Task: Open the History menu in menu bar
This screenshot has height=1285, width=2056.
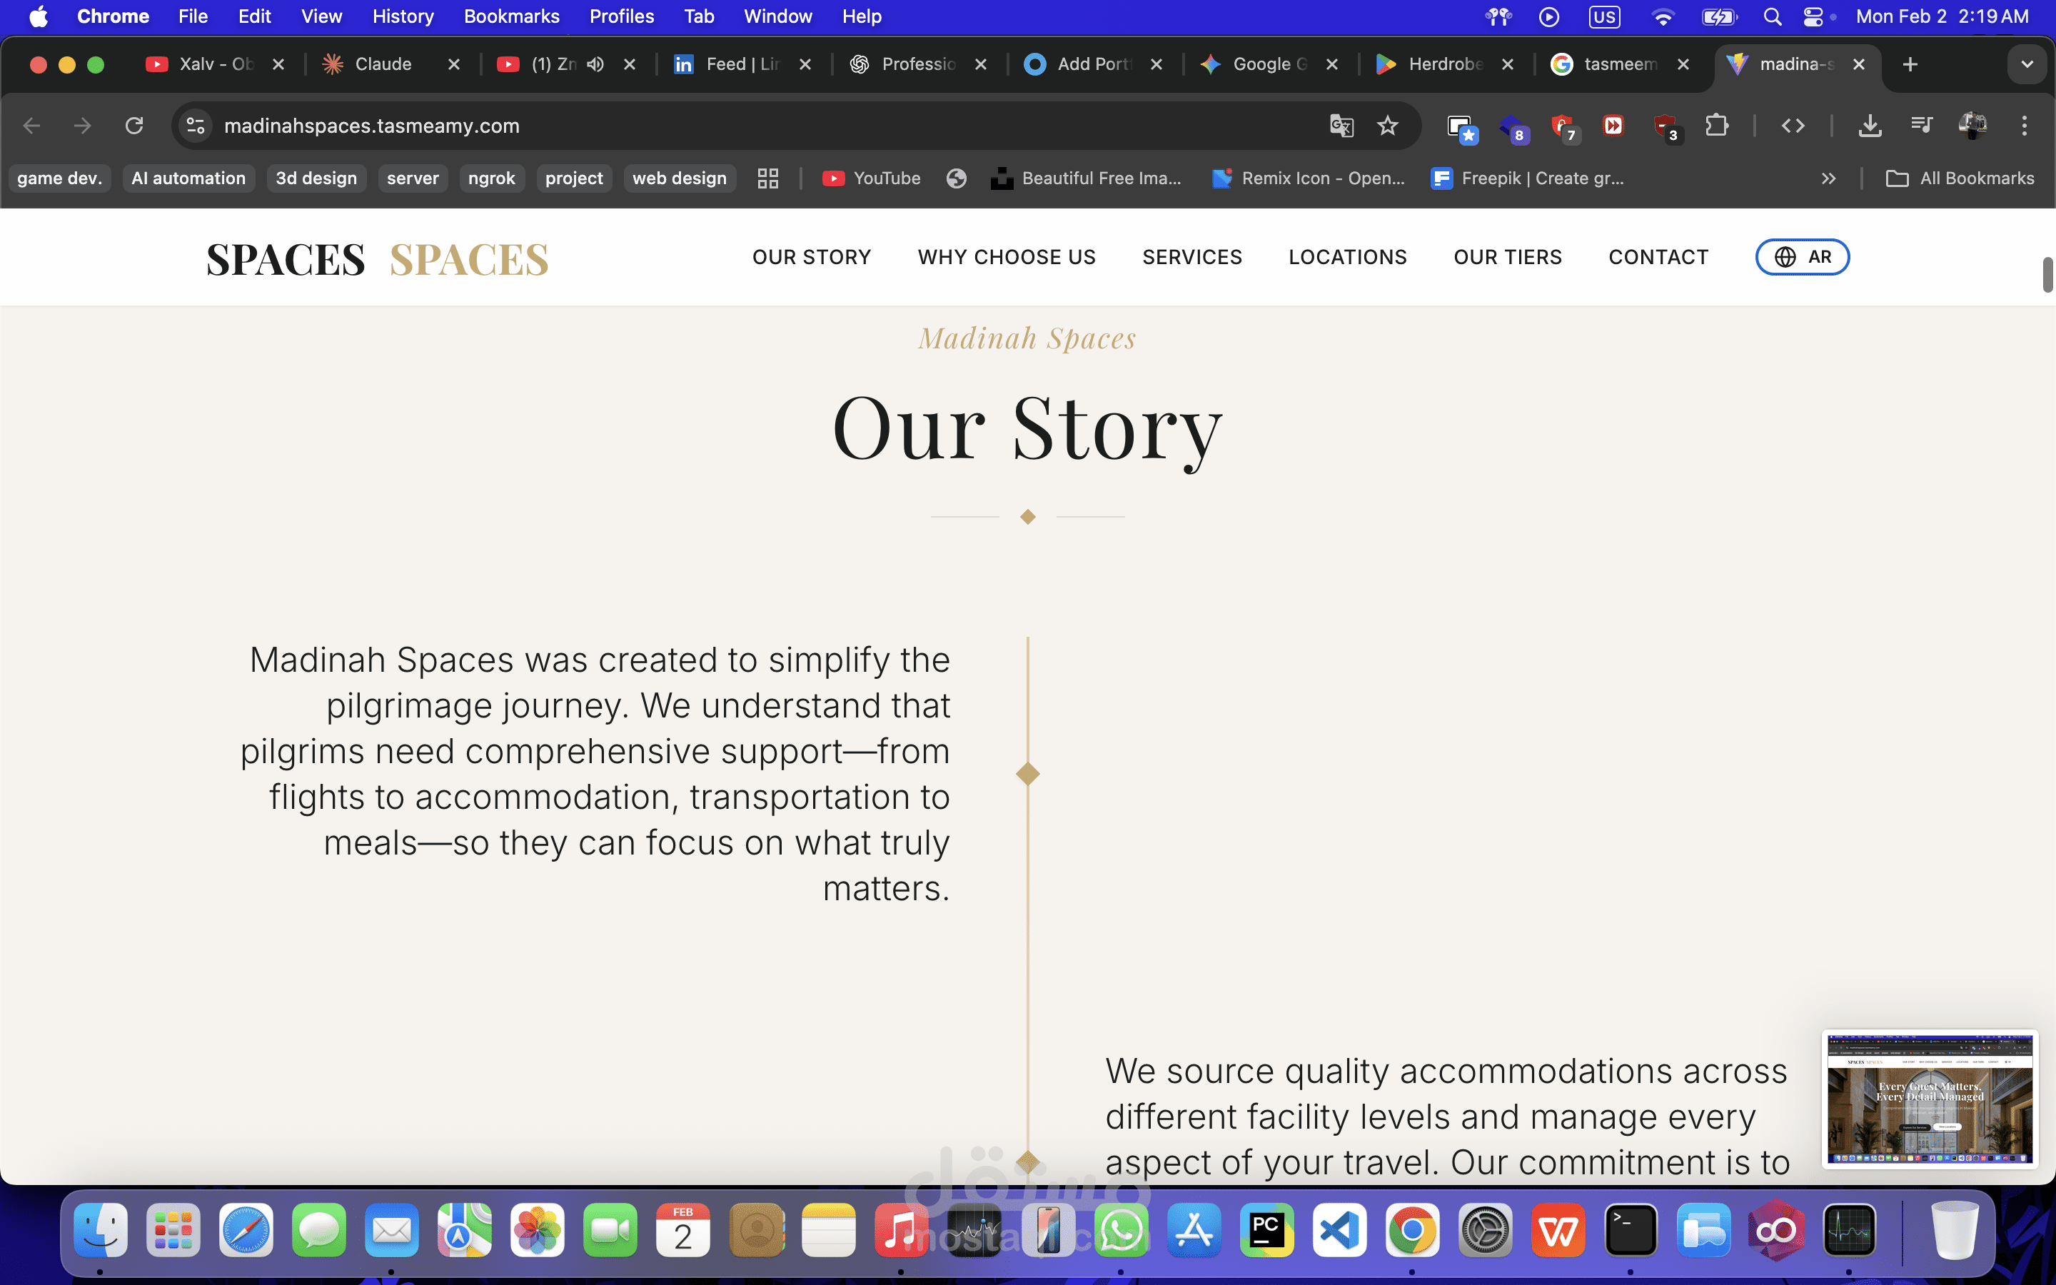Action: click(403, 16)
